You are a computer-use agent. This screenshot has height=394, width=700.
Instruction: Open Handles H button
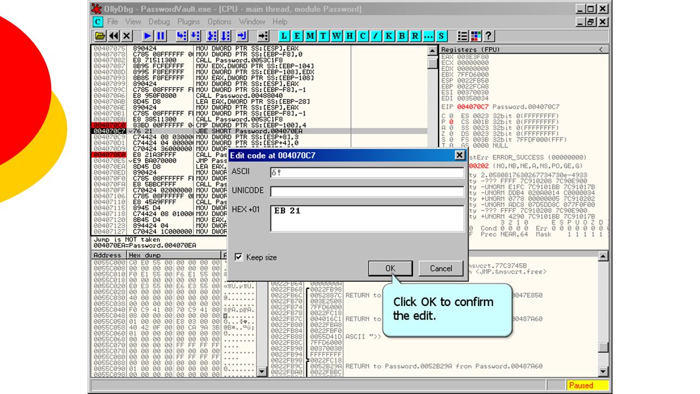[x=350, y=36]
